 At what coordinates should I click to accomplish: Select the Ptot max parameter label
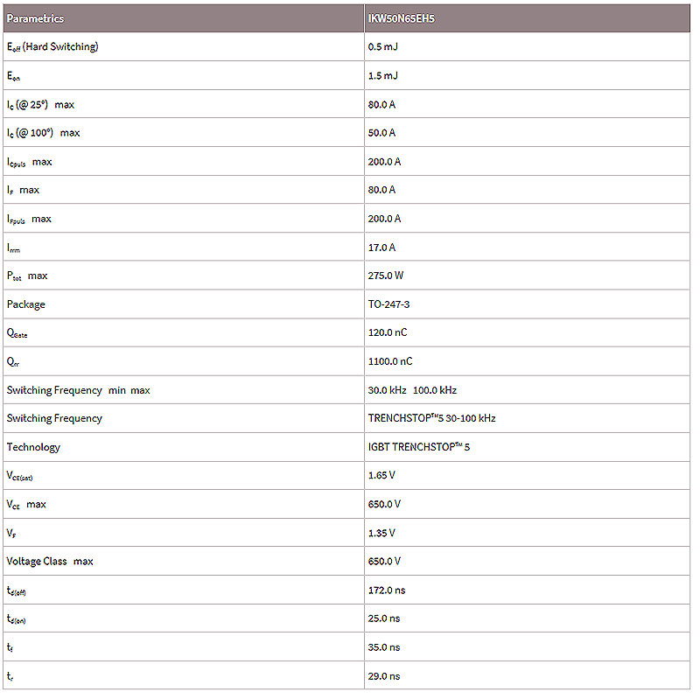click(27, 276)
